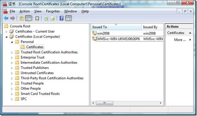Viewport: 197px width, 116px height.
Task: Open the View menu
Action: tap(38, 11)
